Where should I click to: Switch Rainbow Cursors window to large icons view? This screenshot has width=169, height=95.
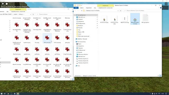(x=160, y=76)
